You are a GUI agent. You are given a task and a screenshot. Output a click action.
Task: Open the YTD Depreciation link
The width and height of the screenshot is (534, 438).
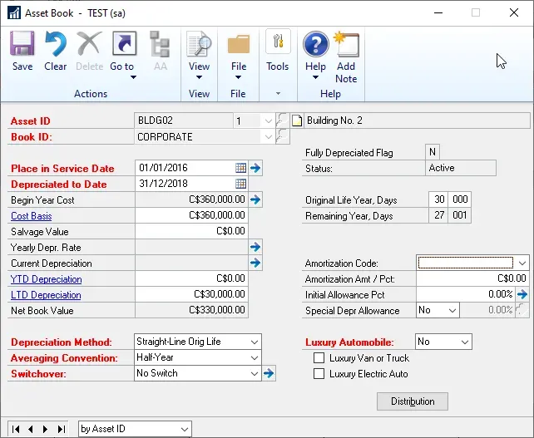coord(47,279)
